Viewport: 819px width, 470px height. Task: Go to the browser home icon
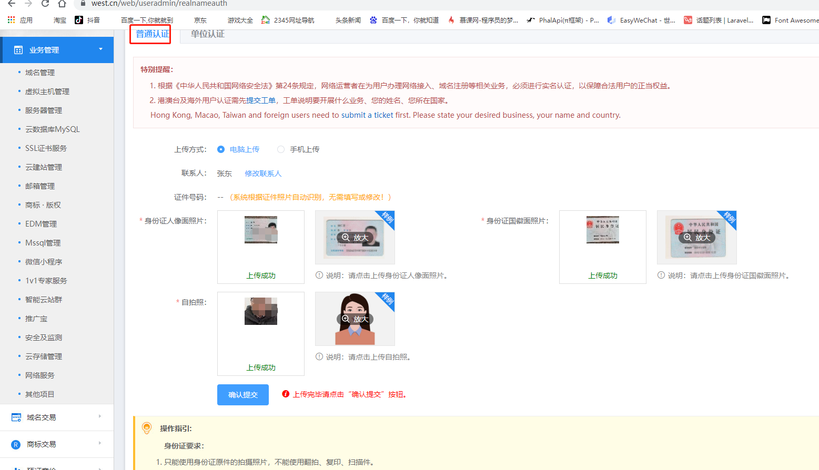[x=62, y=3]
